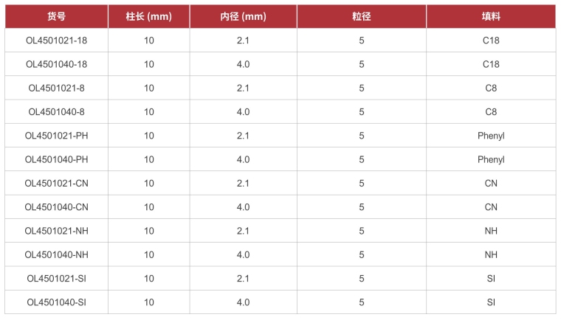Click the 货号 column header
The width and height of the screenshot is (561, 320).
(x=56, y=17)
